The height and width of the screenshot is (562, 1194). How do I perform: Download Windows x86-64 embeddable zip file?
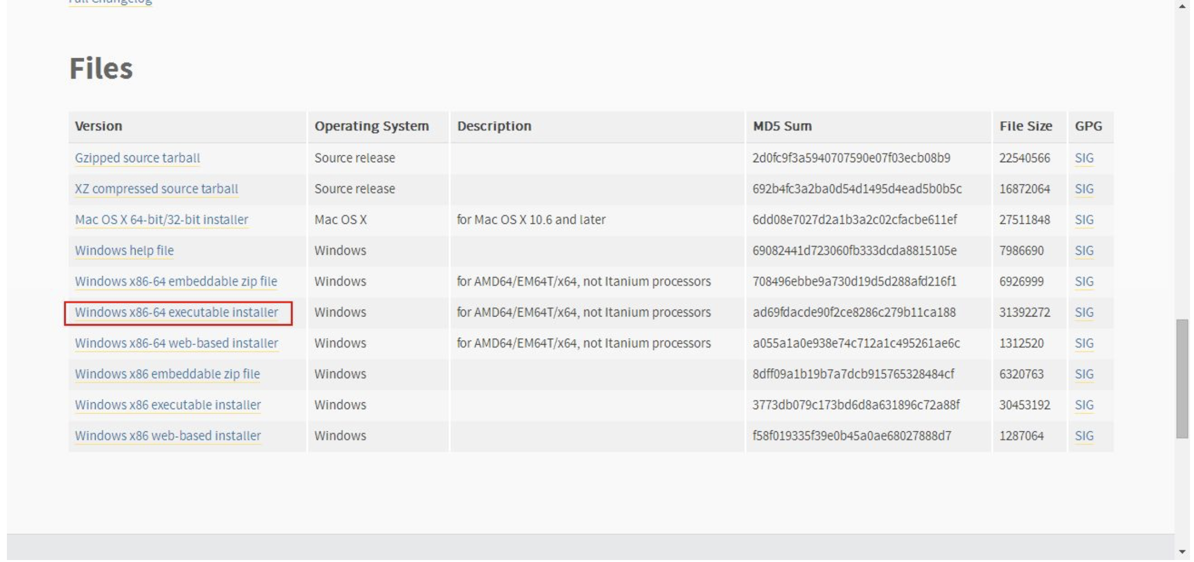(176, 281)
